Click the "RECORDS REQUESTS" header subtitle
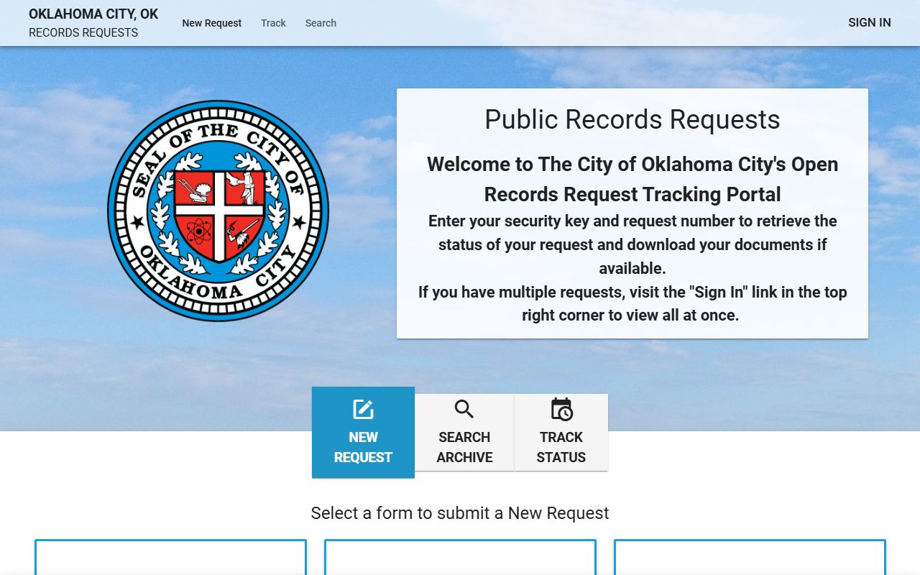This screenshot has height=575, width=920. 83,32
